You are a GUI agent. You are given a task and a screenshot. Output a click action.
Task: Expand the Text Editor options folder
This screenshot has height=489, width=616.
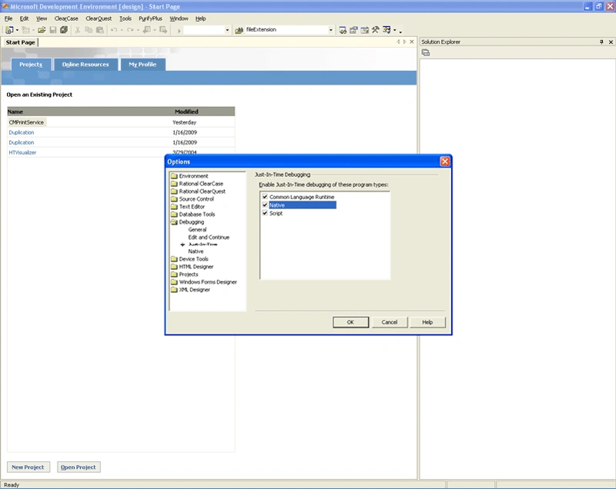[x=175, y=207]
